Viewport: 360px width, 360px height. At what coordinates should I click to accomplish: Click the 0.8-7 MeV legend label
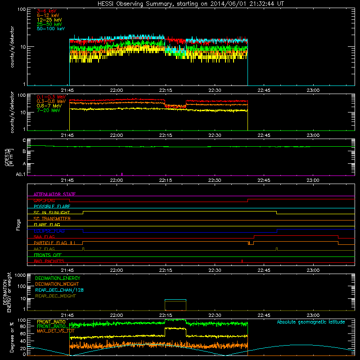coord(49,106)
